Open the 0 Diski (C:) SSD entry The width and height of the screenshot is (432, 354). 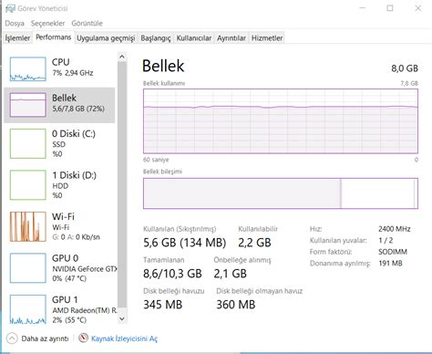click(59, 143)
